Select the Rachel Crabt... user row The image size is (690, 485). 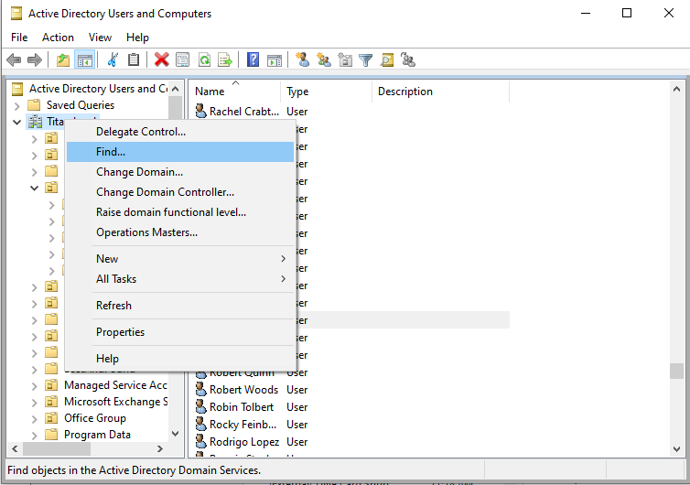[352, 112]
